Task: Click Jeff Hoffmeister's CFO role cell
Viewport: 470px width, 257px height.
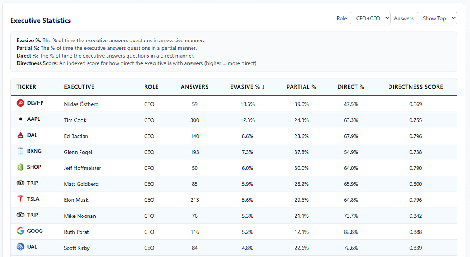Action: click(149, 168)
